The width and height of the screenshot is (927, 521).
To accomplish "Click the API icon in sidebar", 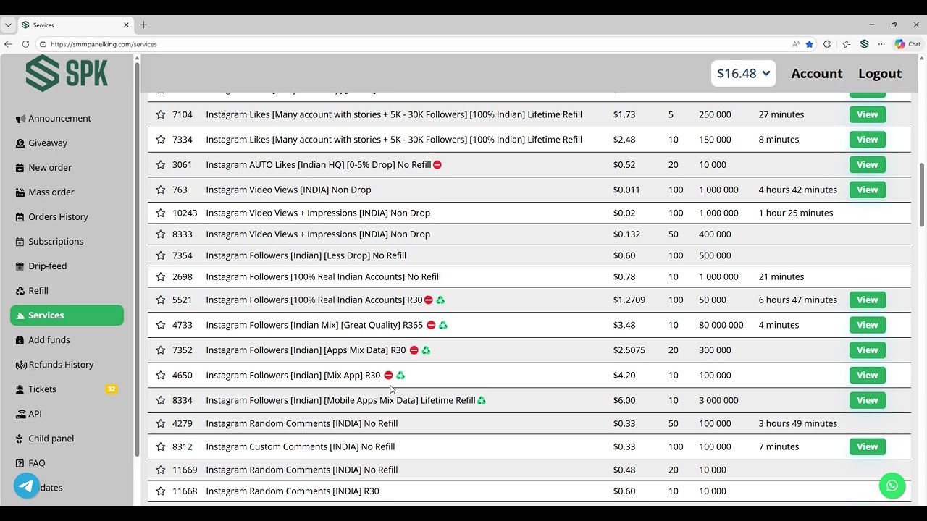I will tap(20, 414).
